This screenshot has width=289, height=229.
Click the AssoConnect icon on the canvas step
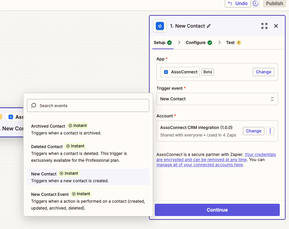[x=11, y=117]
